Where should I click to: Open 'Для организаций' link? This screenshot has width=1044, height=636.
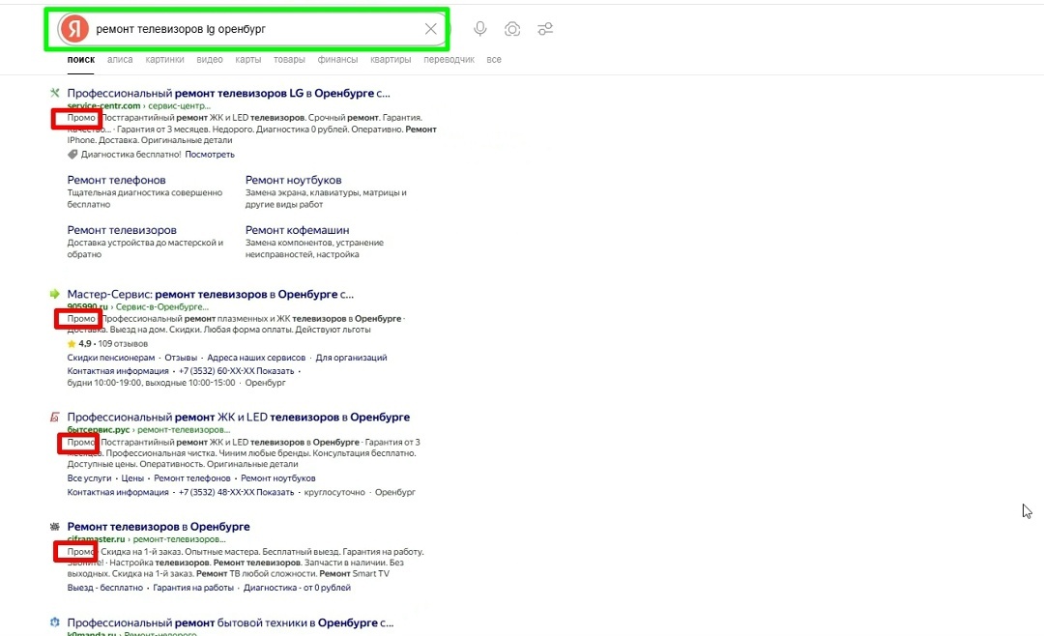[x=351, y=358]
